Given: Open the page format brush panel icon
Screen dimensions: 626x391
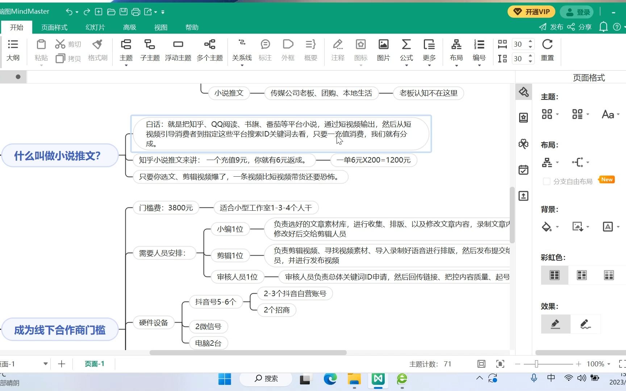Looking at the screenshot, I should (523, 92).
